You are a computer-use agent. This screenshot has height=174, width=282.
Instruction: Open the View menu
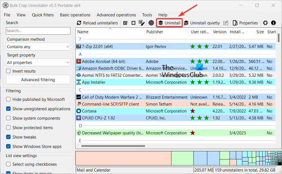[21, 15]
